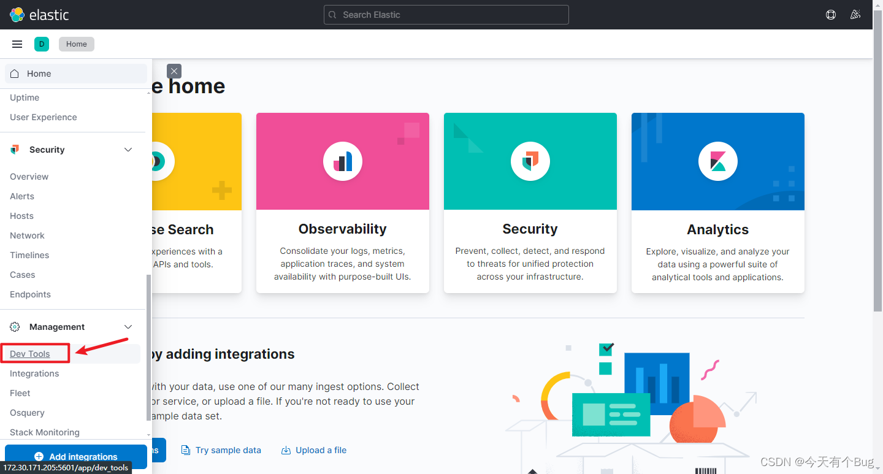
Task: Open the hamburger navigation menu
Action: (17, 44)
